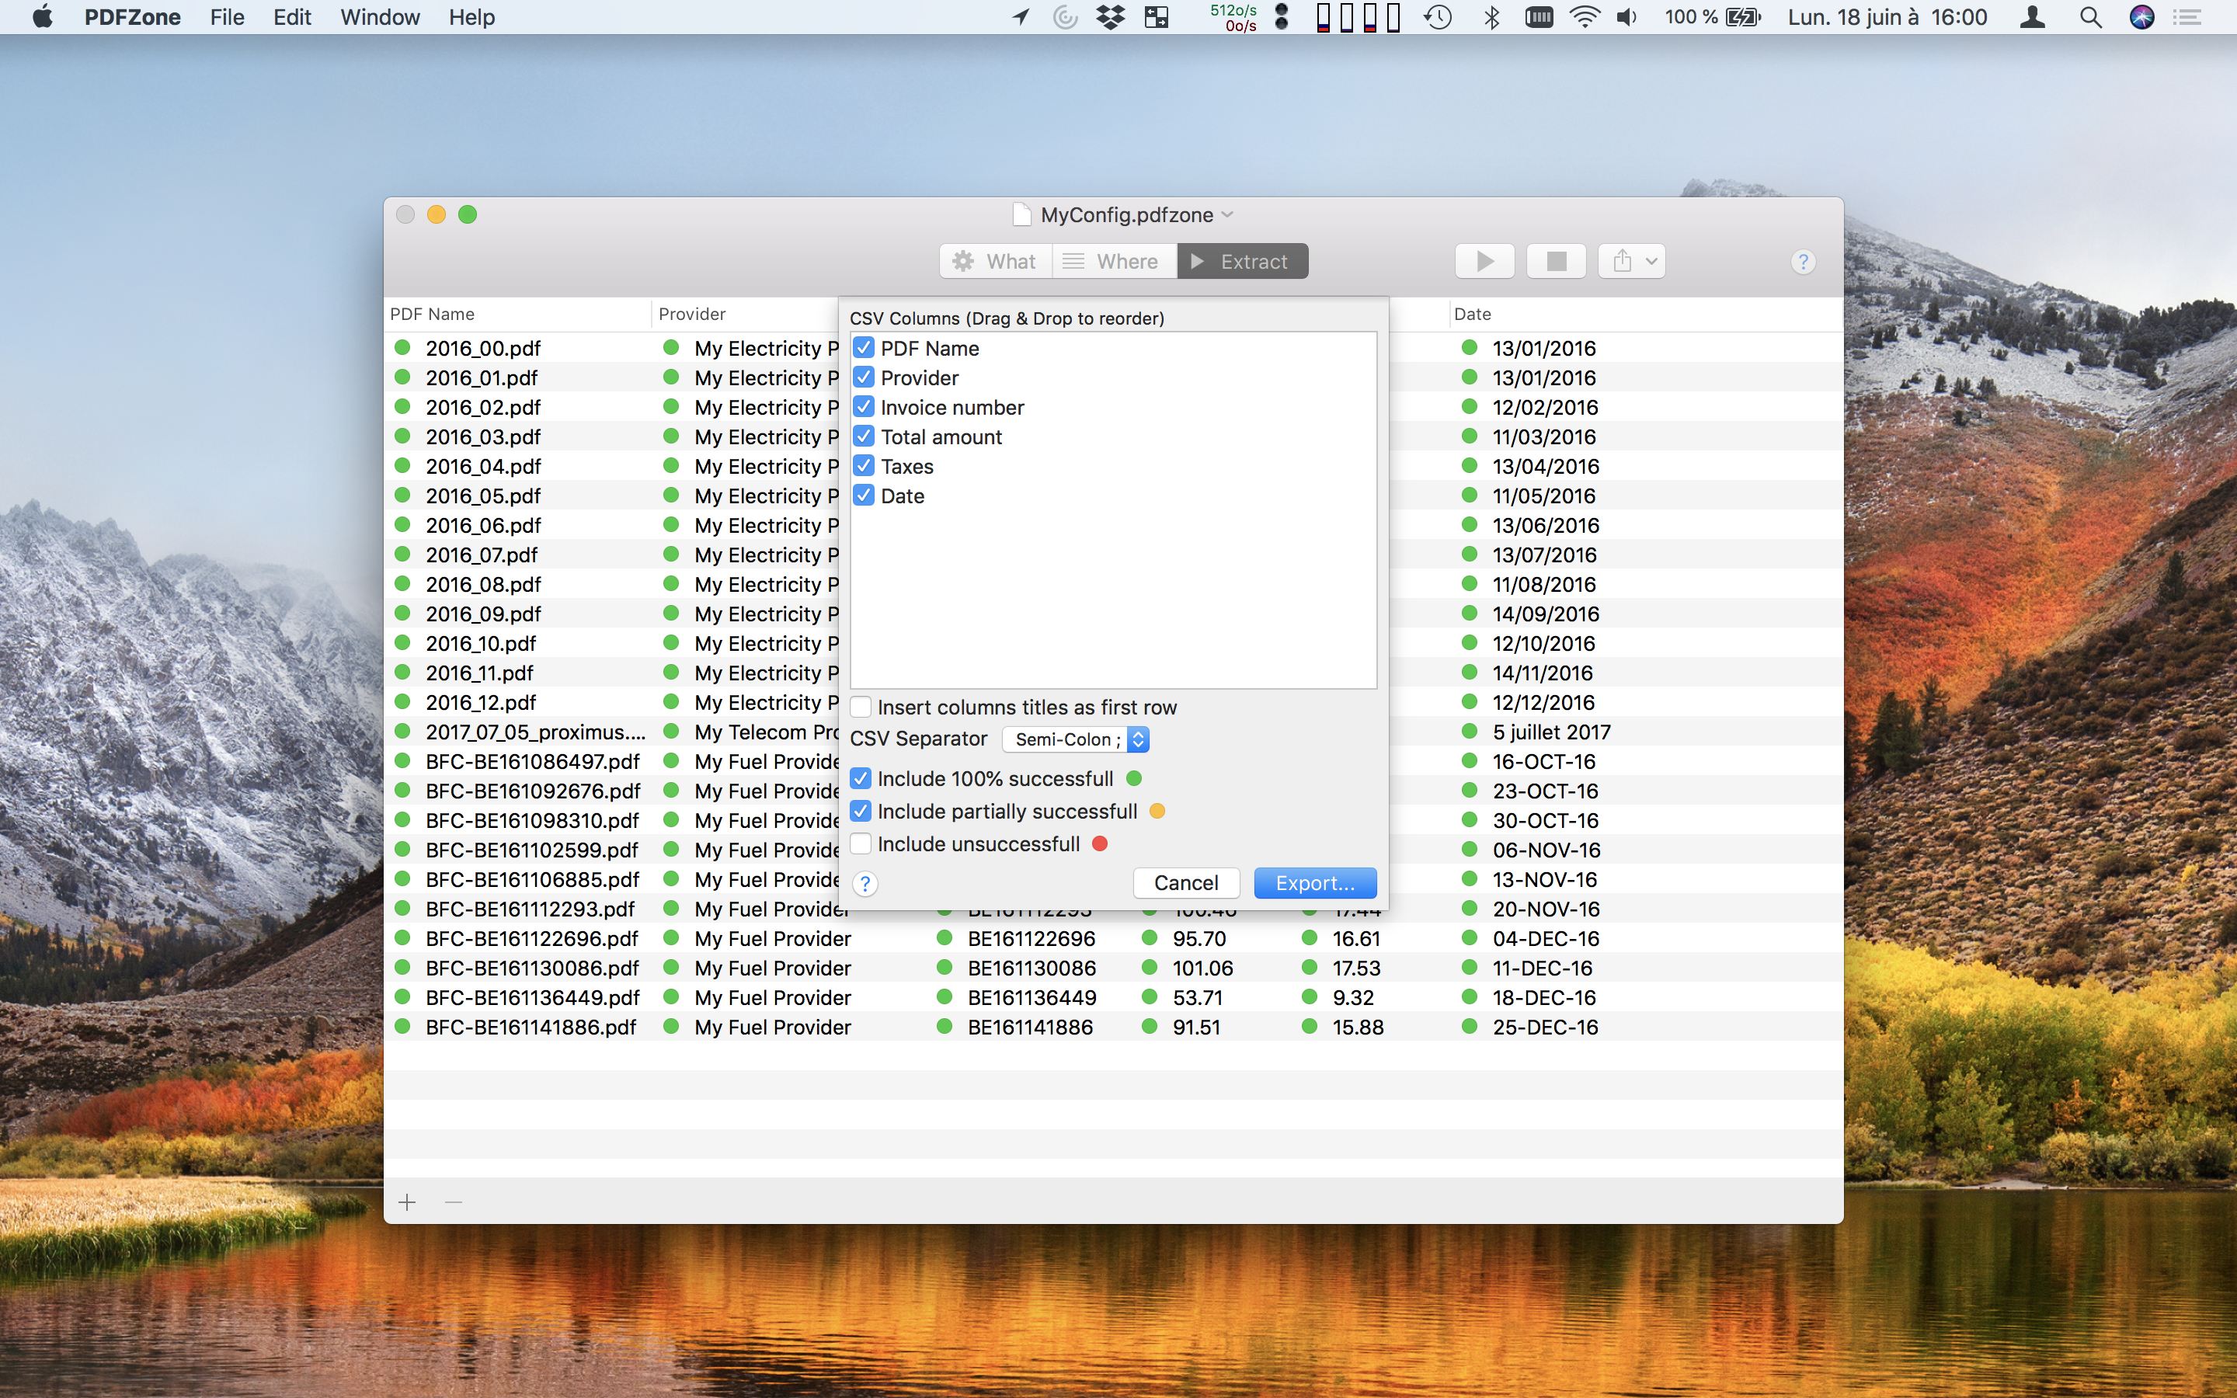The height and width of the screenshot is (1398, 2237).
Task: Click the share export icon
Action: tap(1623, 262)
